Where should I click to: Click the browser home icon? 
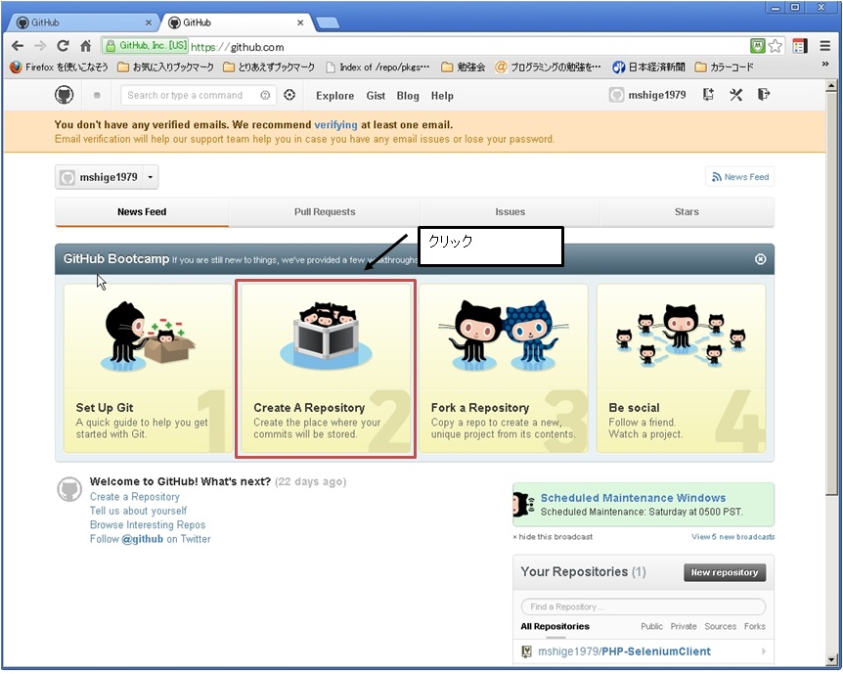tap(85, 46)
